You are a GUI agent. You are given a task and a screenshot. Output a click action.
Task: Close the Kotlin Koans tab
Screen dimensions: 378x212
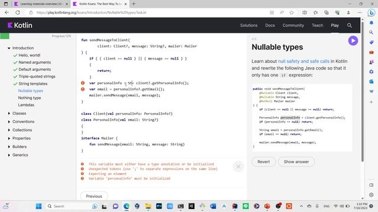click(x=126, y=4)
